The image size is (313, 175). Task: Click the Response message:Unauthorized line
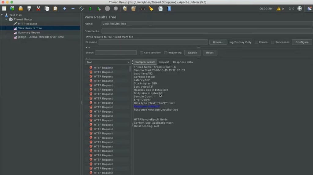tap(156, 110)
